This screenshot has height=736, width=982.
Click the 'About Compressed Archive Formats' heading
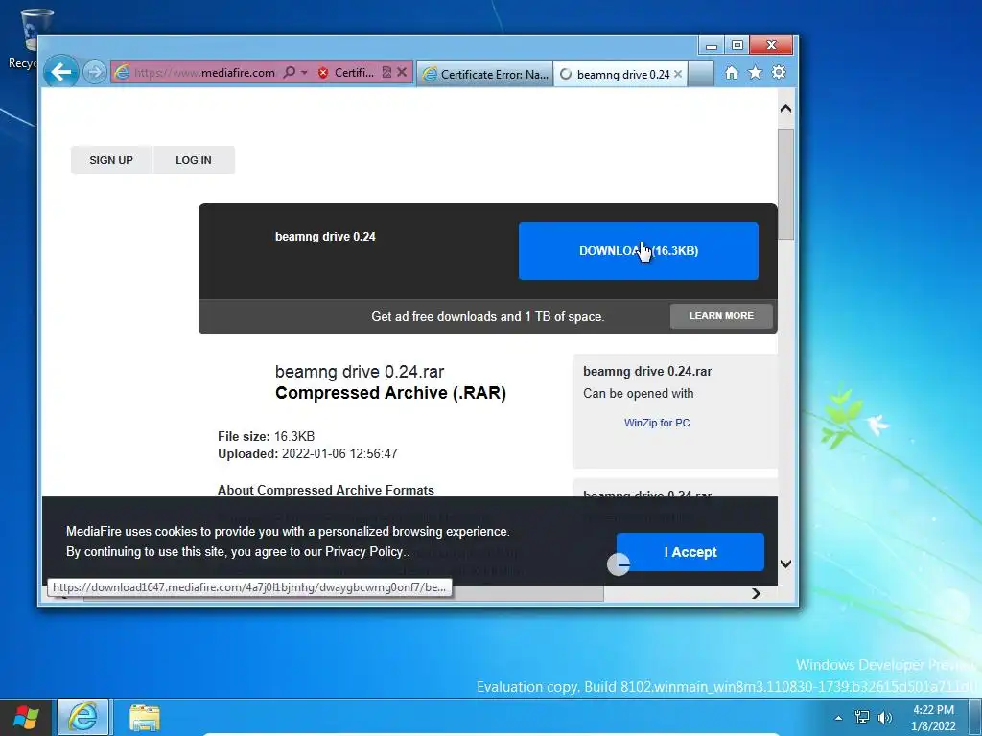(x=326, y=490)
